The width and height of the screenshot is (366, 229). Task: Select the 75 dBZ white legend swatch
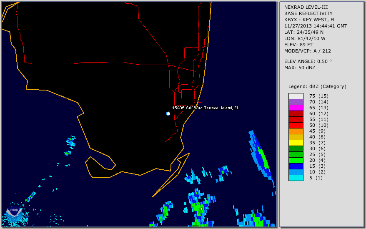[296, 96]
